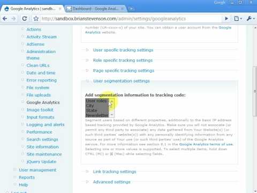Open Image toolkit settings
Image resolution: width=257 pixels, height=193 pixels.
40,110
